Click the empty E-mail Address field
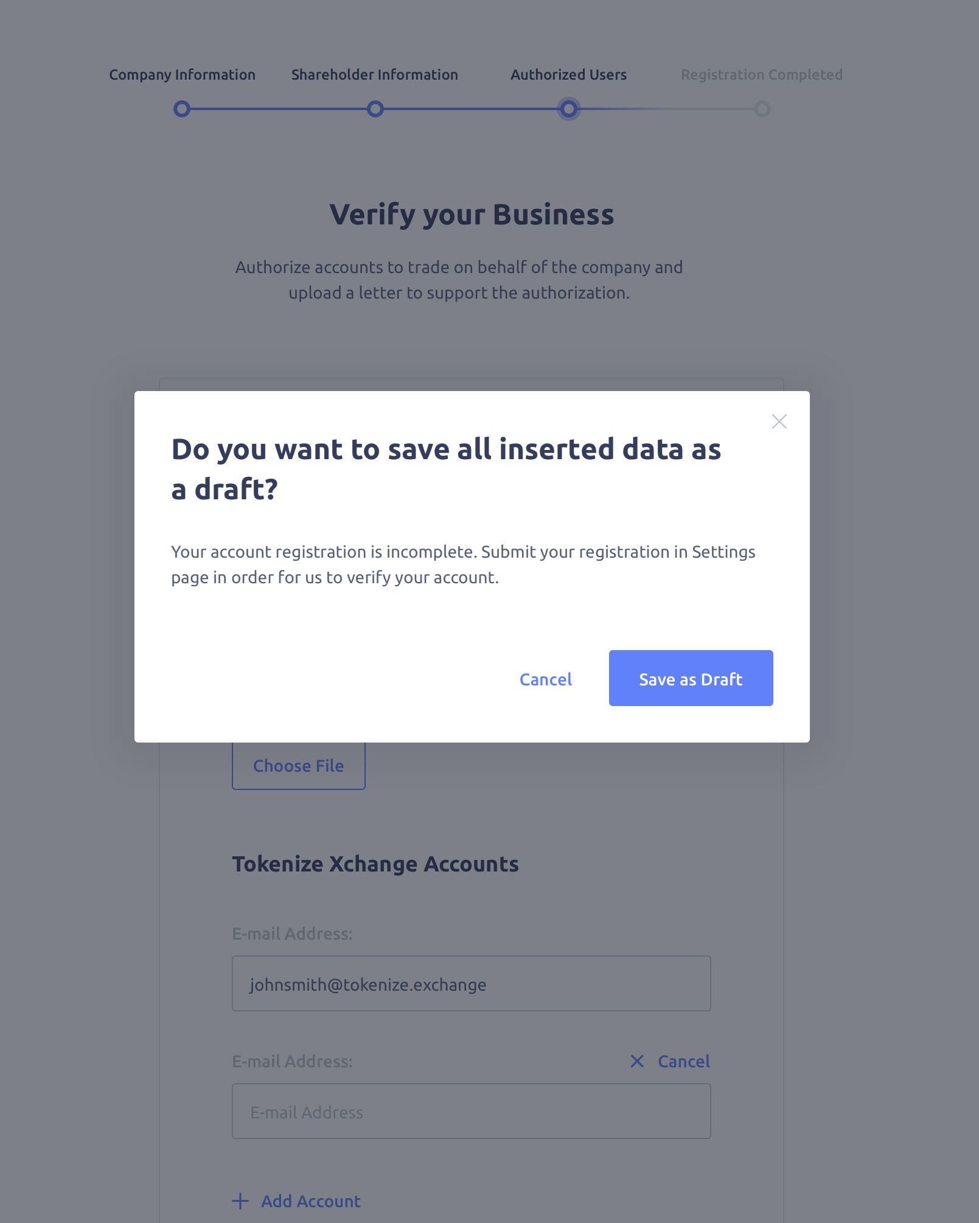The image size is (979, 1223). [x=472, y=1111]
